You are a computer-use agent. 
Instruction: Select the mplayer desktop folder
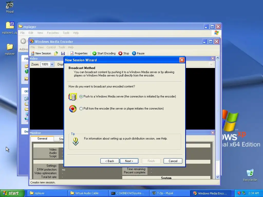pos(10,49)
